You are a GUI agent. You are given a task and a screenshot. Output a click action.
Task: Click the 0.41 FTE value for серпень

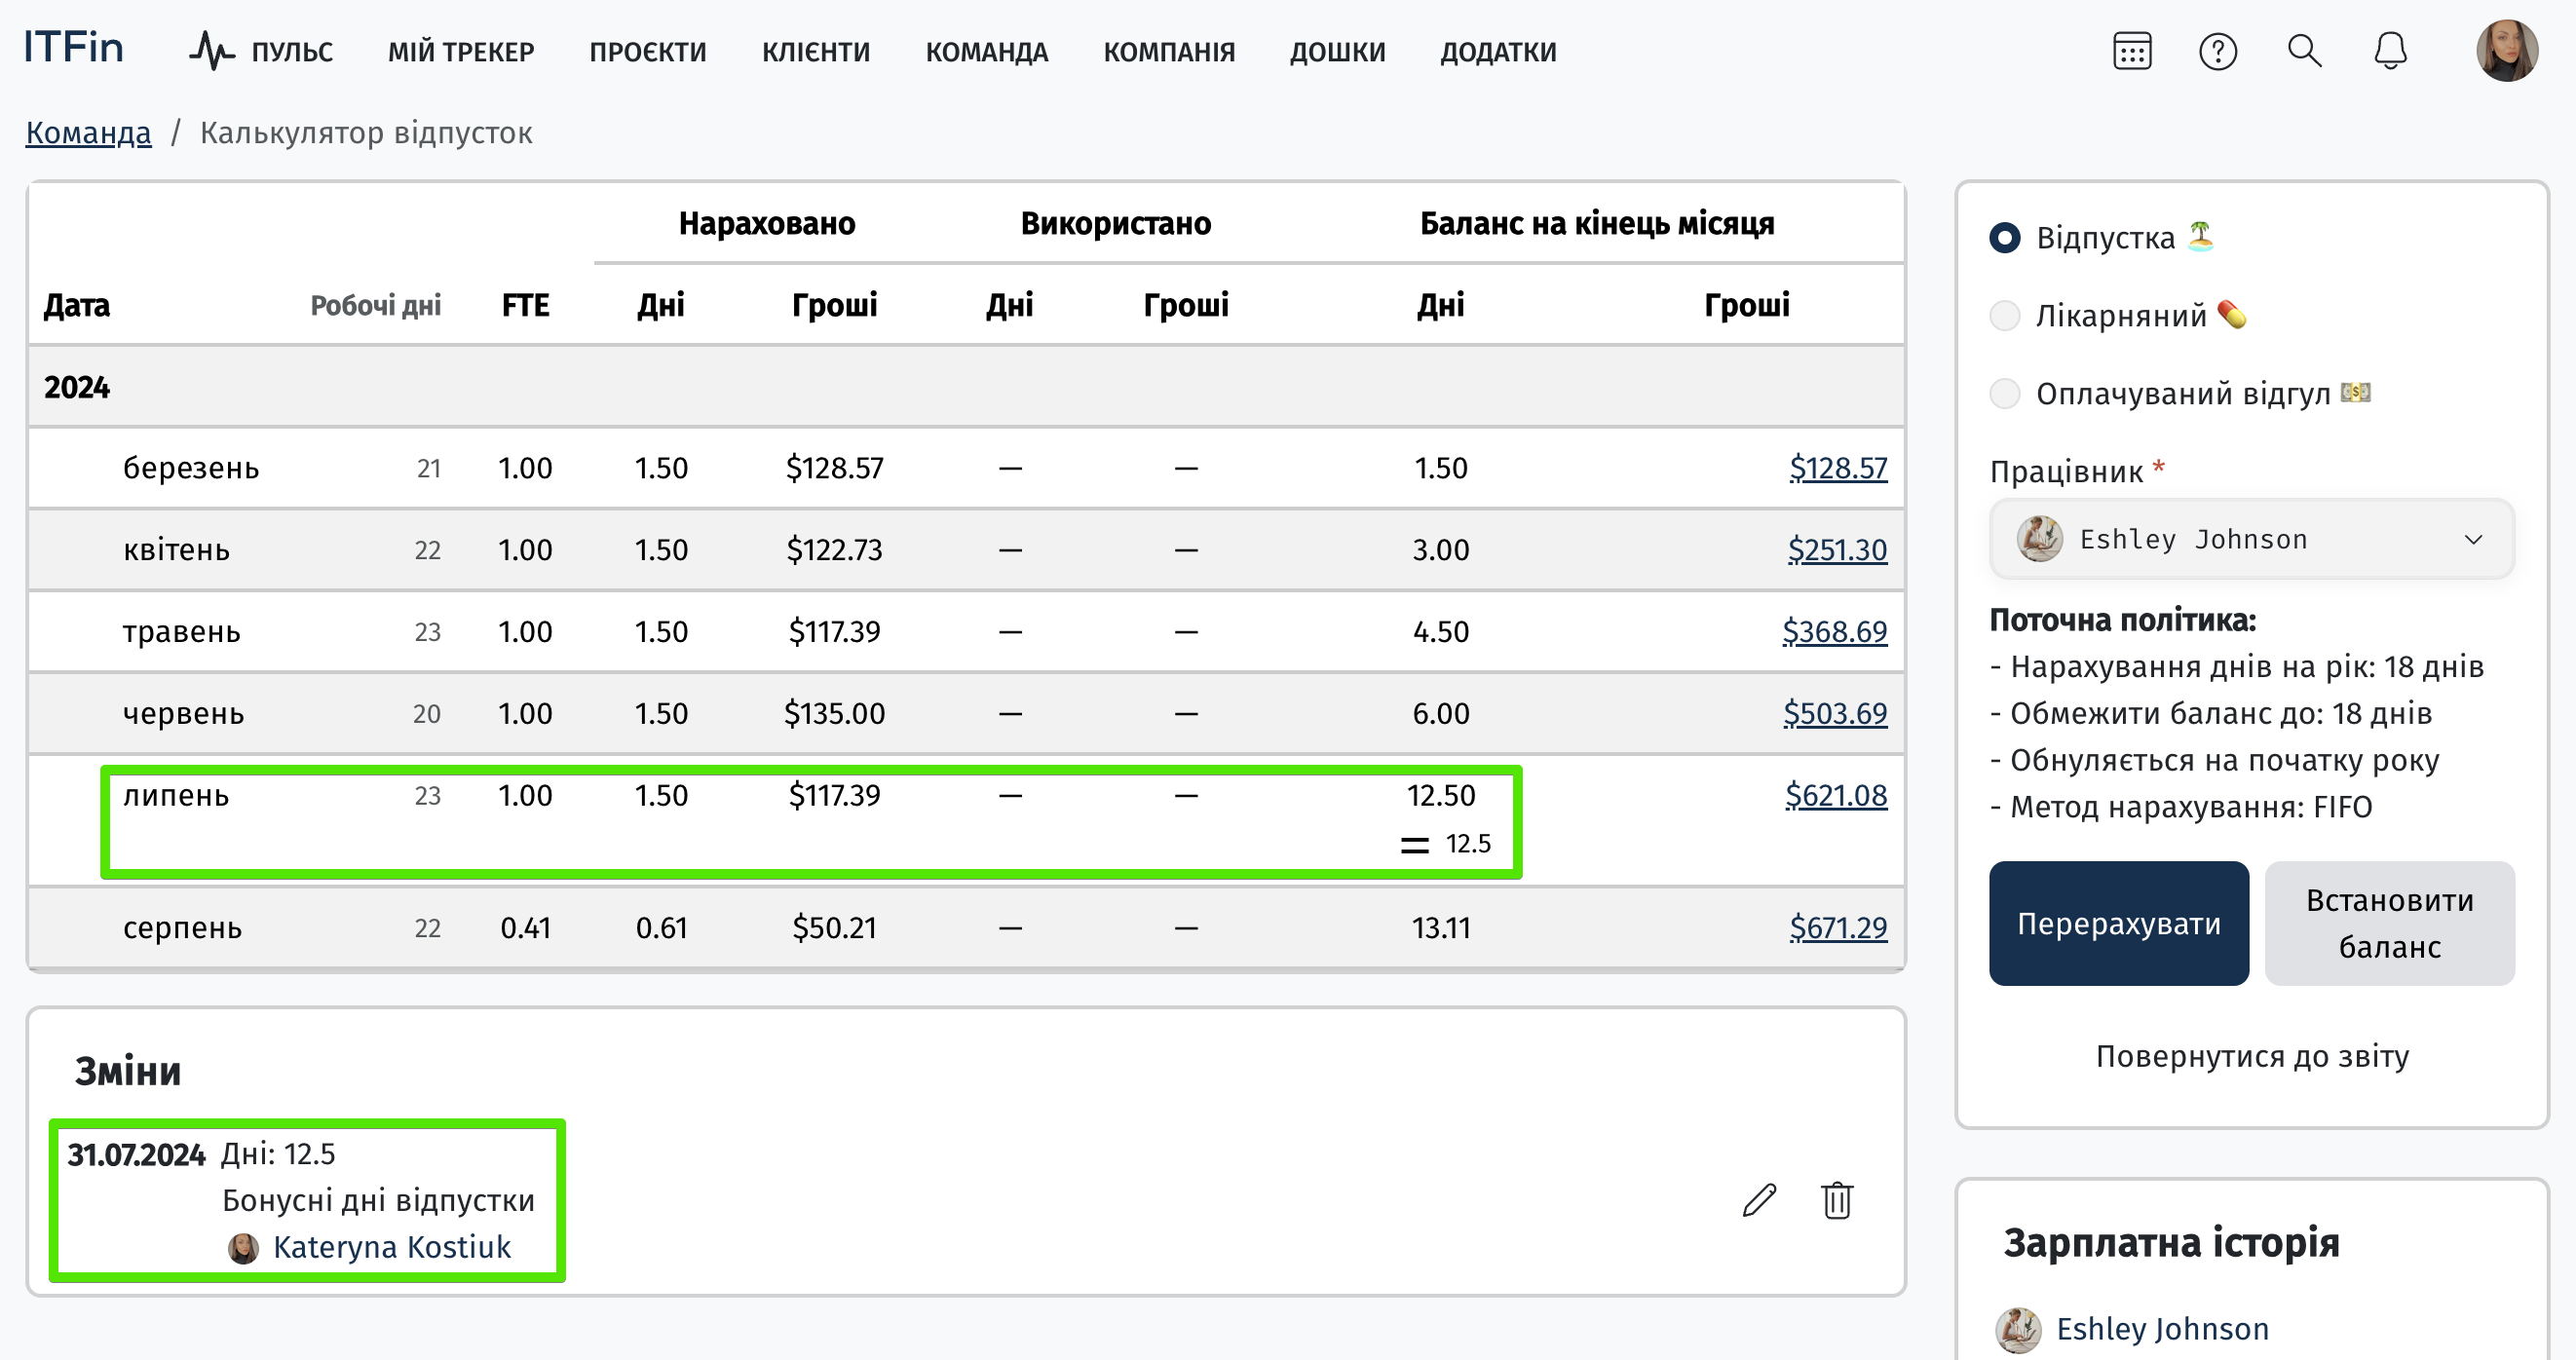coord(525,928)
